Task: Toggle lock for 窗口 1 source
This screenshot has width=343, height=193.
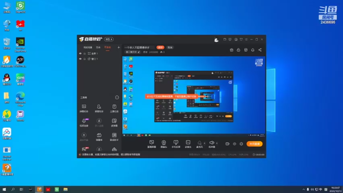Action: point(84,59)
